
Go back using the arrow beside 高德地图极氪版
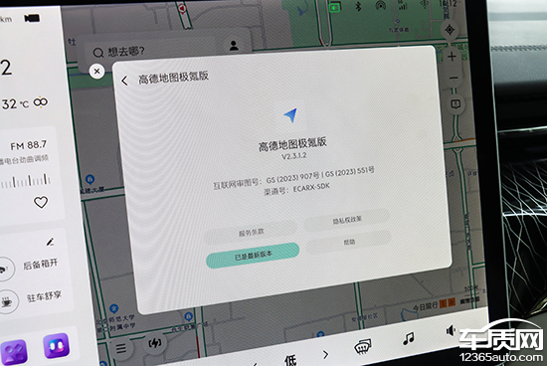pos(124,81)
